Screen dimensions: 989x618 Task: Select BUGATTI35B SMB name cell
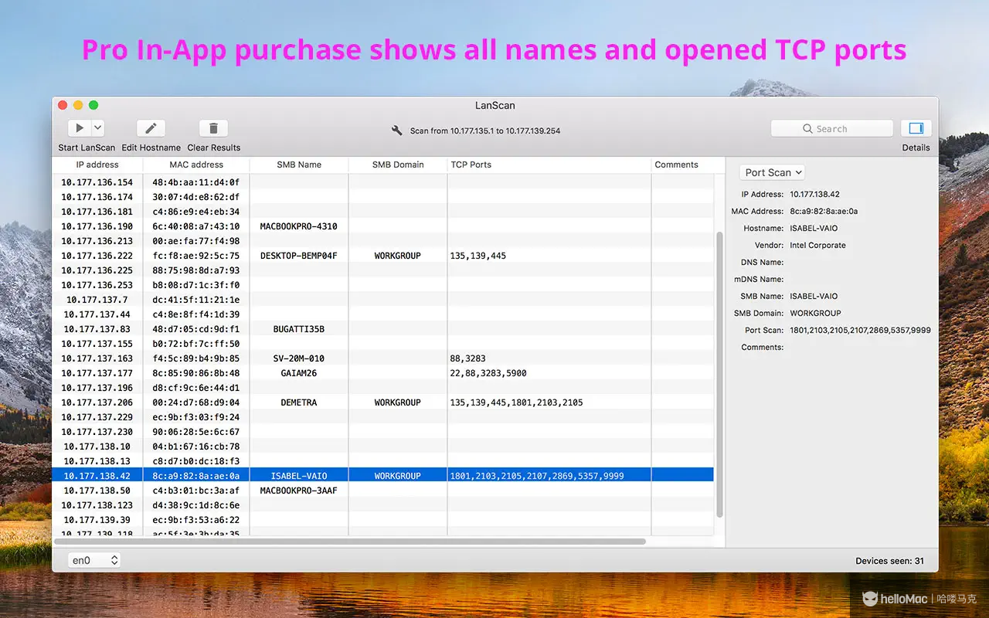point(299,329)
